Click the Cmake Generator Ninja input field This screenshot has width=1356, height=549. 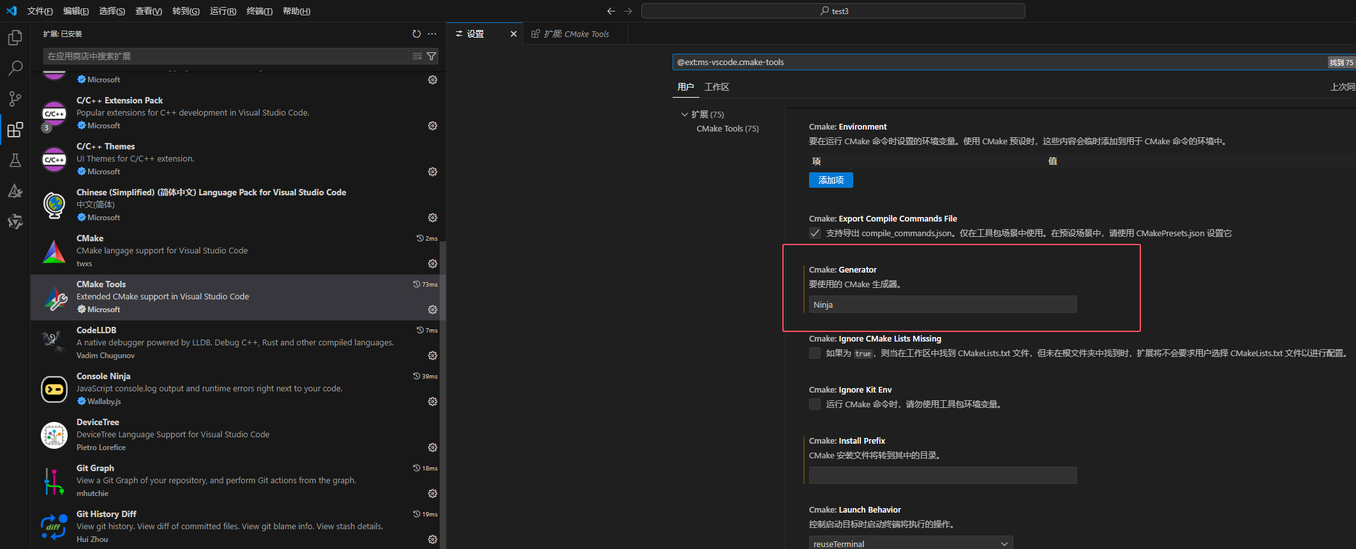pos(942,305)
